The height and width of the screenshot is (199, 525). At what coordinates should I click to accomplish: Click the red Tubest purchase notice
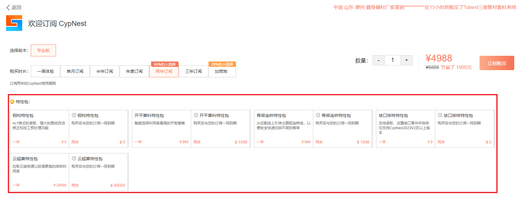425,7
